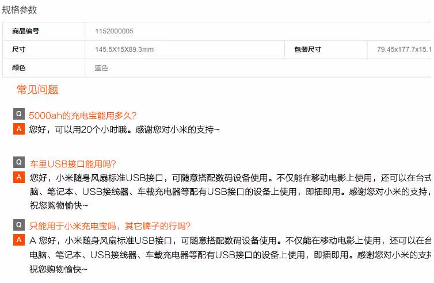Click the orange A icon beside 20个小时 answer

19,129
